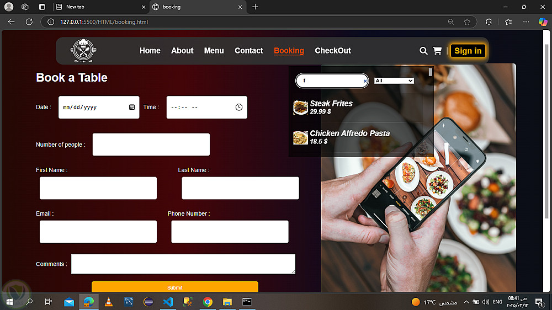Image resolution: width=552 pixels, height=310 pixels.
Task: Toggle the vertical tabs icon
Action: click(42, 7)
